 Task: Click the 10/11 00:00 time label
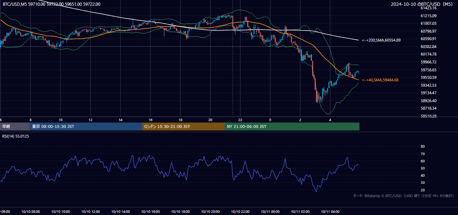(270, 212)
